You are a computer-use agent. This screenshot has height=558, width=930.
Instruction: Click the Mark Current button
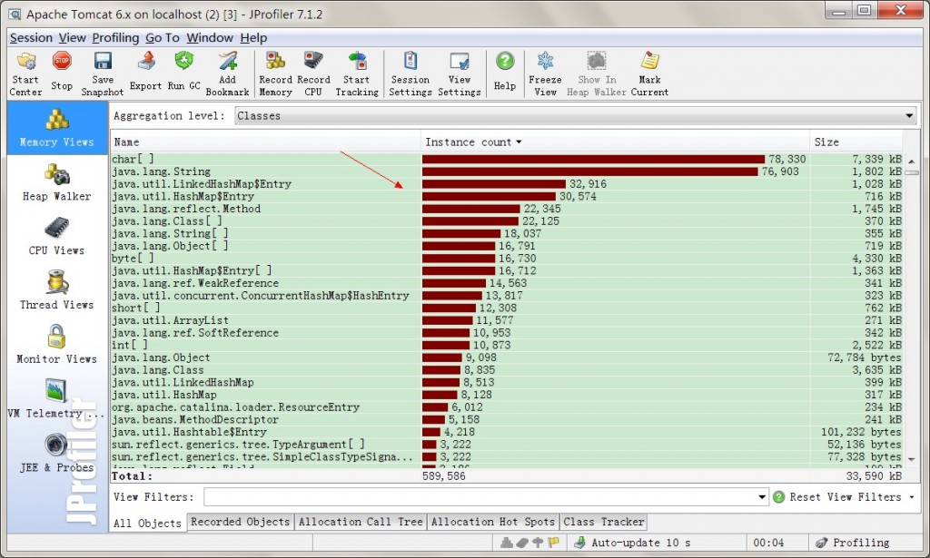tap(649, 68)
